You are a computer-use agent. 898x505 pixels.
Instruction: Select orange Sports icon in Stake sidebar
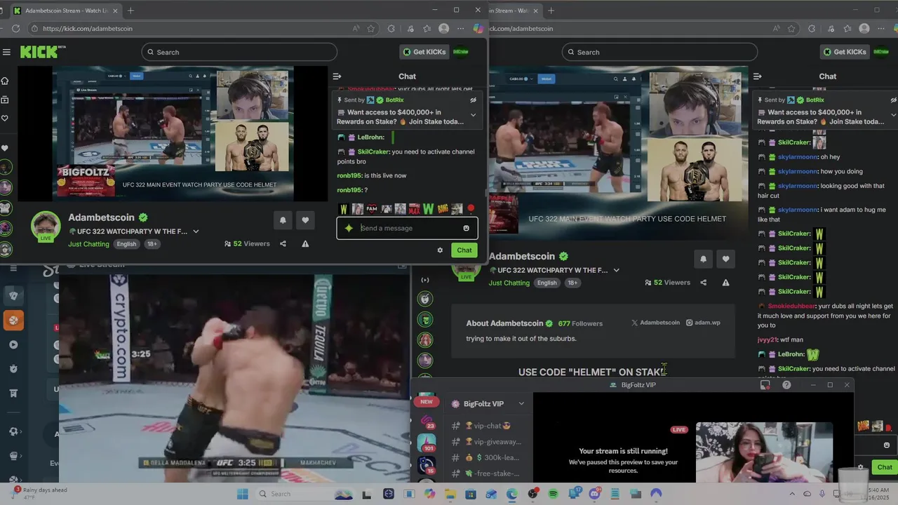click(13, 320)
